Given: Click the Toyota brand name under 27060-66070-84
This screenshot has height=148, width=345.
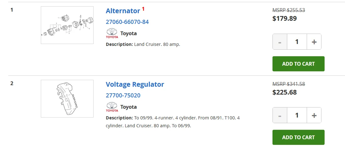Looking at the screenshot, I should coord(129,33).
